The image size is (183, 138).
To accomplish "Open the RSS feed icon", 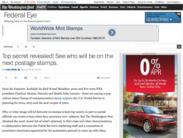I will tap(34, 47).
